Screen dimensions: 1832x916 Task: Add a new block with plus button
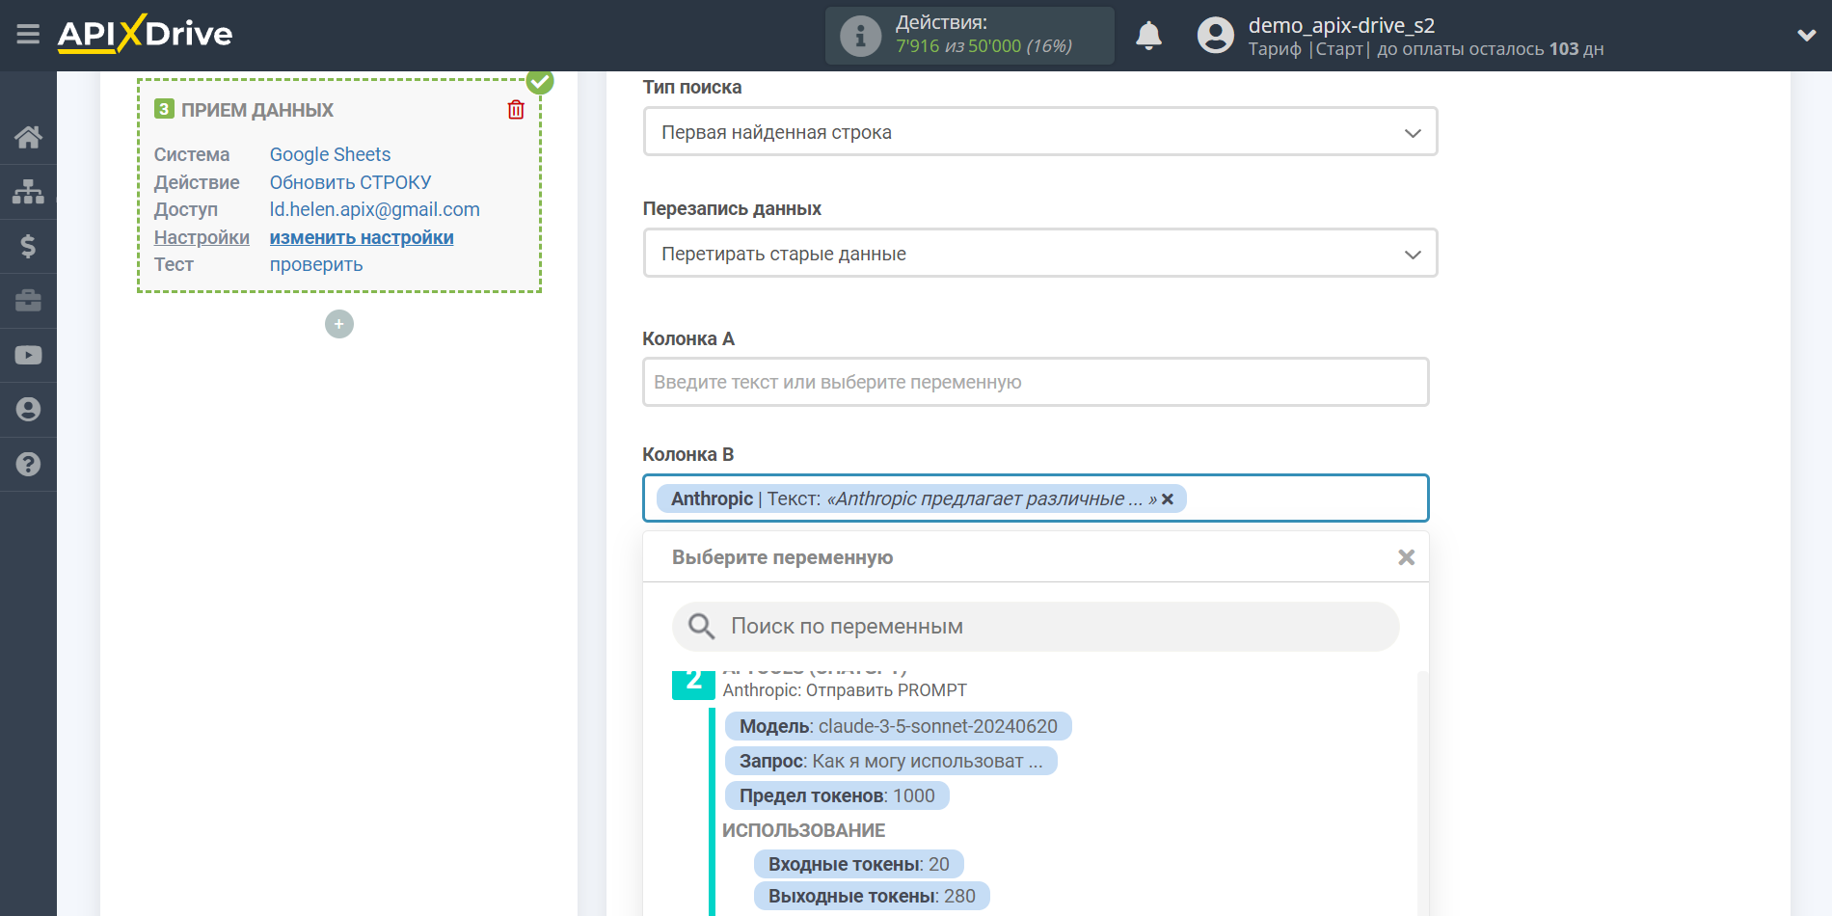(x=339, y=324)
